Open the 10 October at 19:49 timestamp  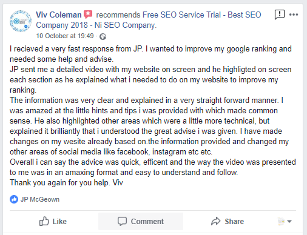(65, 36)
